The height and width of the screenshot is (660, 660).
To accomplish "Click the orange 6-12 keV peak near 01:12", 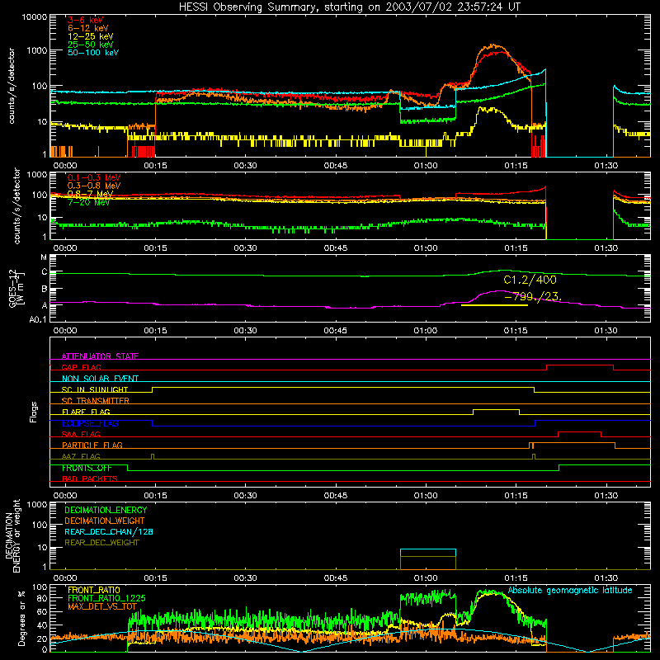I will (x=493, y=45).
